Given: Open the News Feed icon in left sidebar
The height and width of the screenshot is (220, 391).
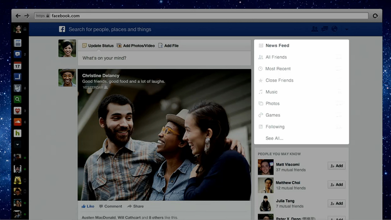Looking at the screenshot, I should point(18,43).
